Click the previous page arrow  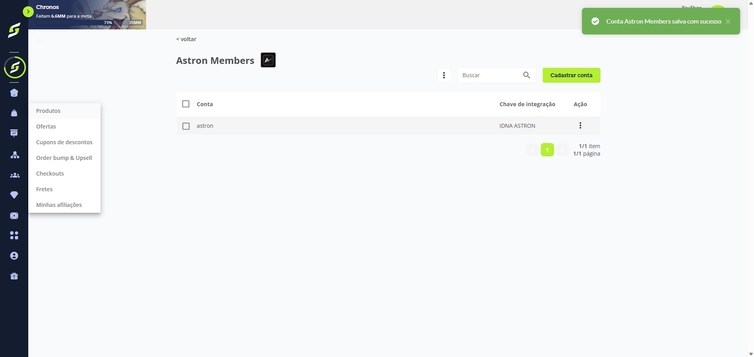tap(533, 150)
